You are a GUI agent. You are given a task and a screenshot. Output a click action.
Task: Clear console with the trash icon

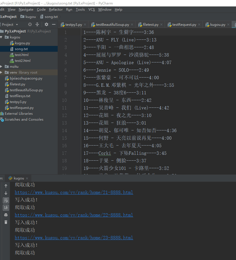coord(6,222)
